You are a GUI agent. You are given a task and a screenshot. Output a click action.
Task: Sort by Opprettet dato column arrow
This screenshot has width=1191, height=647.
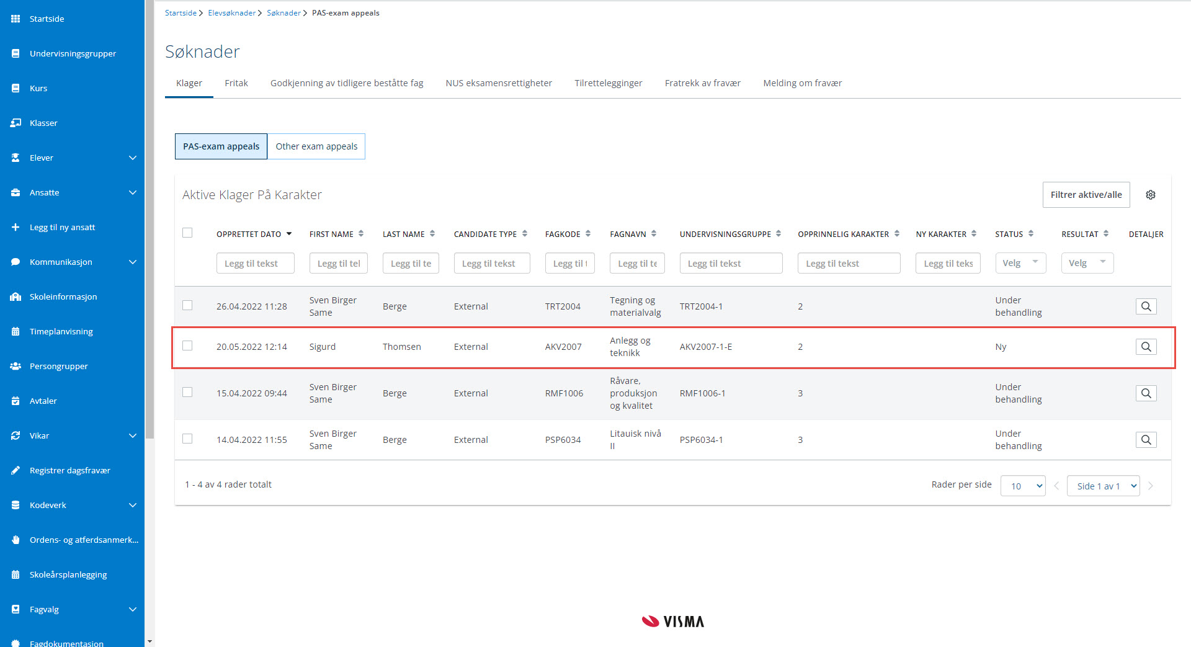pos(289,234)
